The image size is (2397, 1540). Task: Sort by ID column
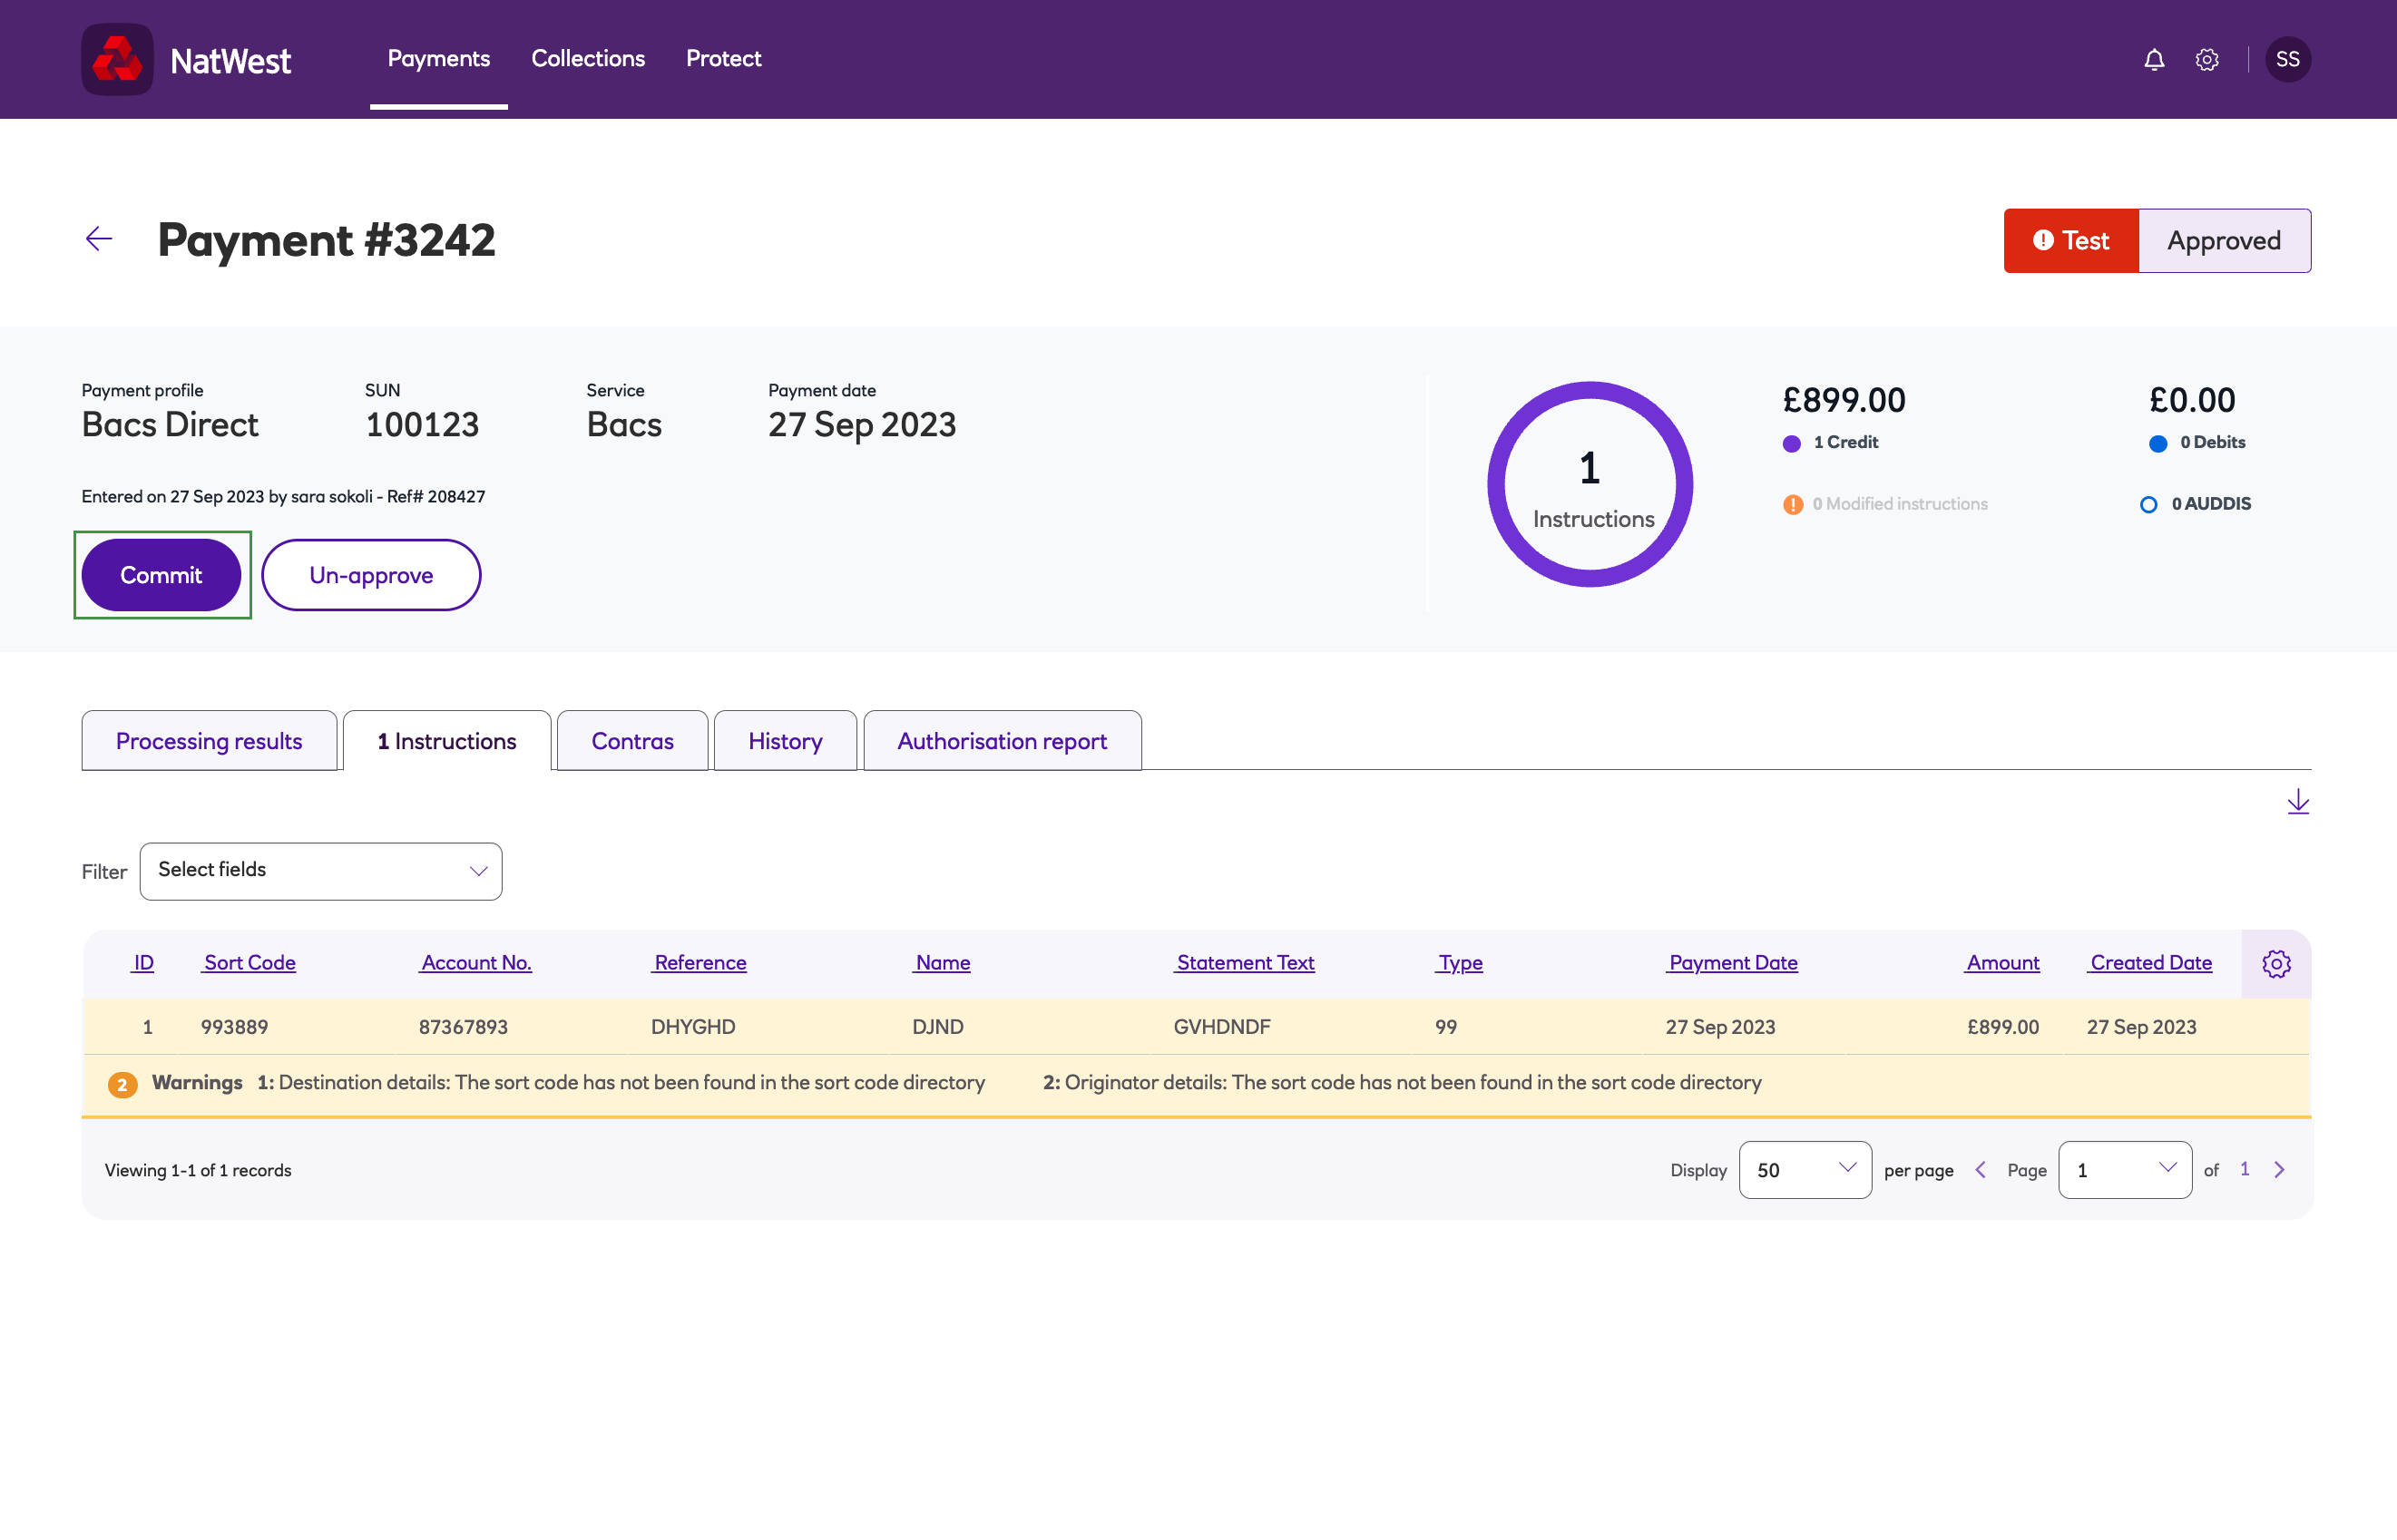click(x=143, y=963)
